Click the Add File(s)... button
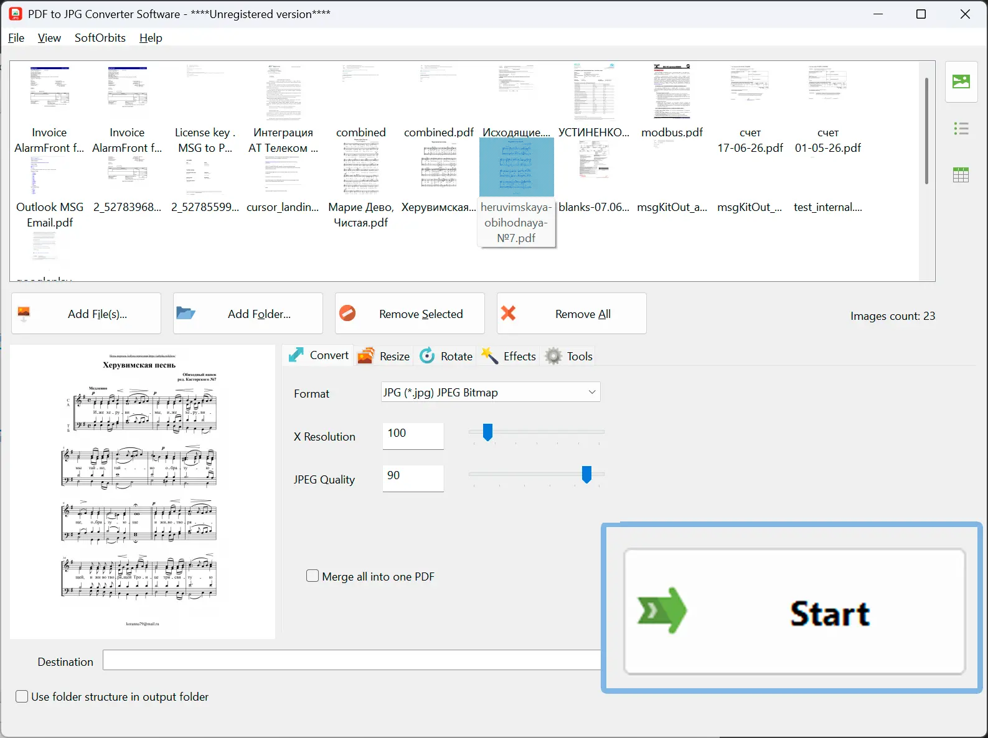This screenshot has height=738, width=988. pos(86,314)
